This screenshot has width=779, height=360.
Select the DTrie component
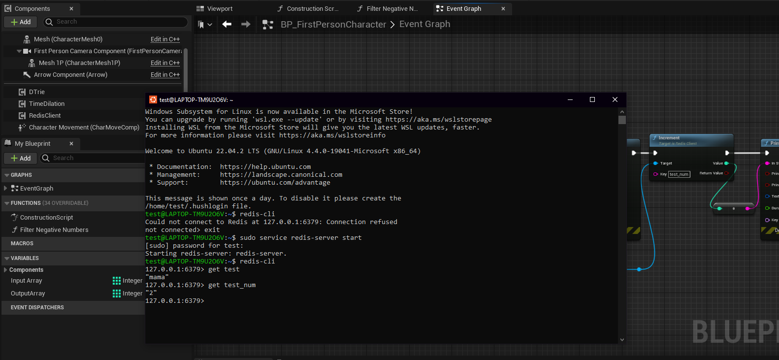click(x=37, y=92)
